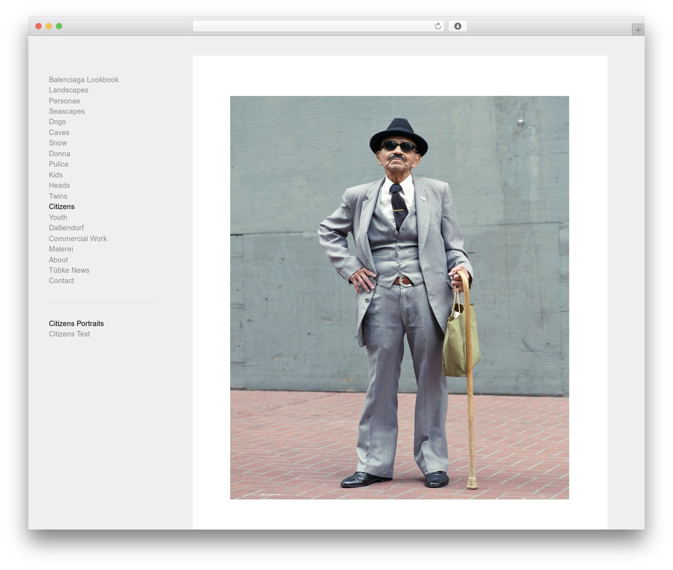Reload the page using the refresh icon
This screenshot has height=570, width=673.
pyautogui.click(x=437, y=26)
